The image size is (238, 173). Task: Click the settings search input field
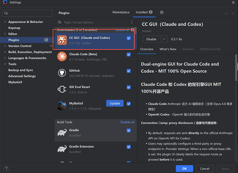click(27, 13)
